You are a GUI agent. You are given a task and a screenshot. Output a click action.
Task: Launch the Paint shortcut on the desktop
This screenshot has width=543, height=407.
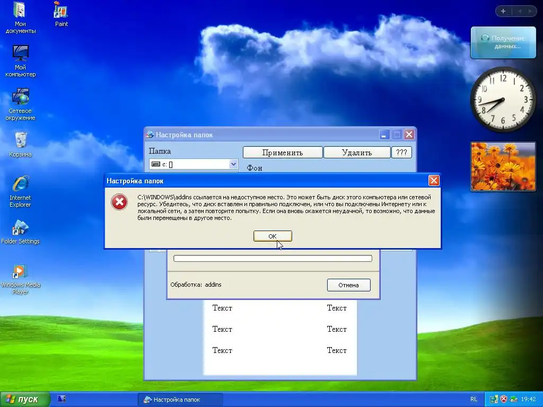point(62,14)
